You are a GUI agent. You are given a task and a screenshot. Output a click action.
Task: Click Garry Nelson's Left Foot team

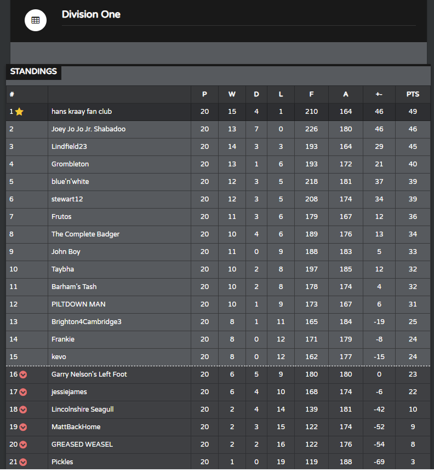tap(89, 374)
